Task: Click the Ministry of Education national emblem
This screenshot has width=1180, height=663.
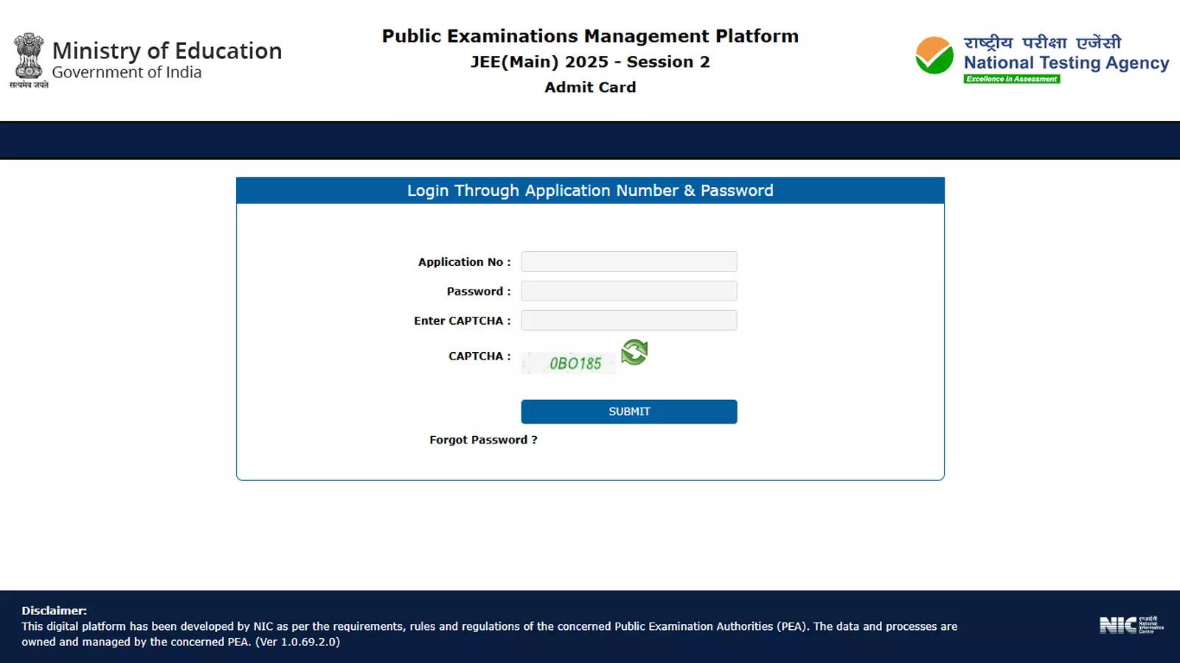Action: coord(29,59)
